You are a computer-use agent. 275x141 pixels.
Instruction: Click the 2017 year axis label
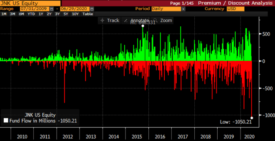click(183, 137)
